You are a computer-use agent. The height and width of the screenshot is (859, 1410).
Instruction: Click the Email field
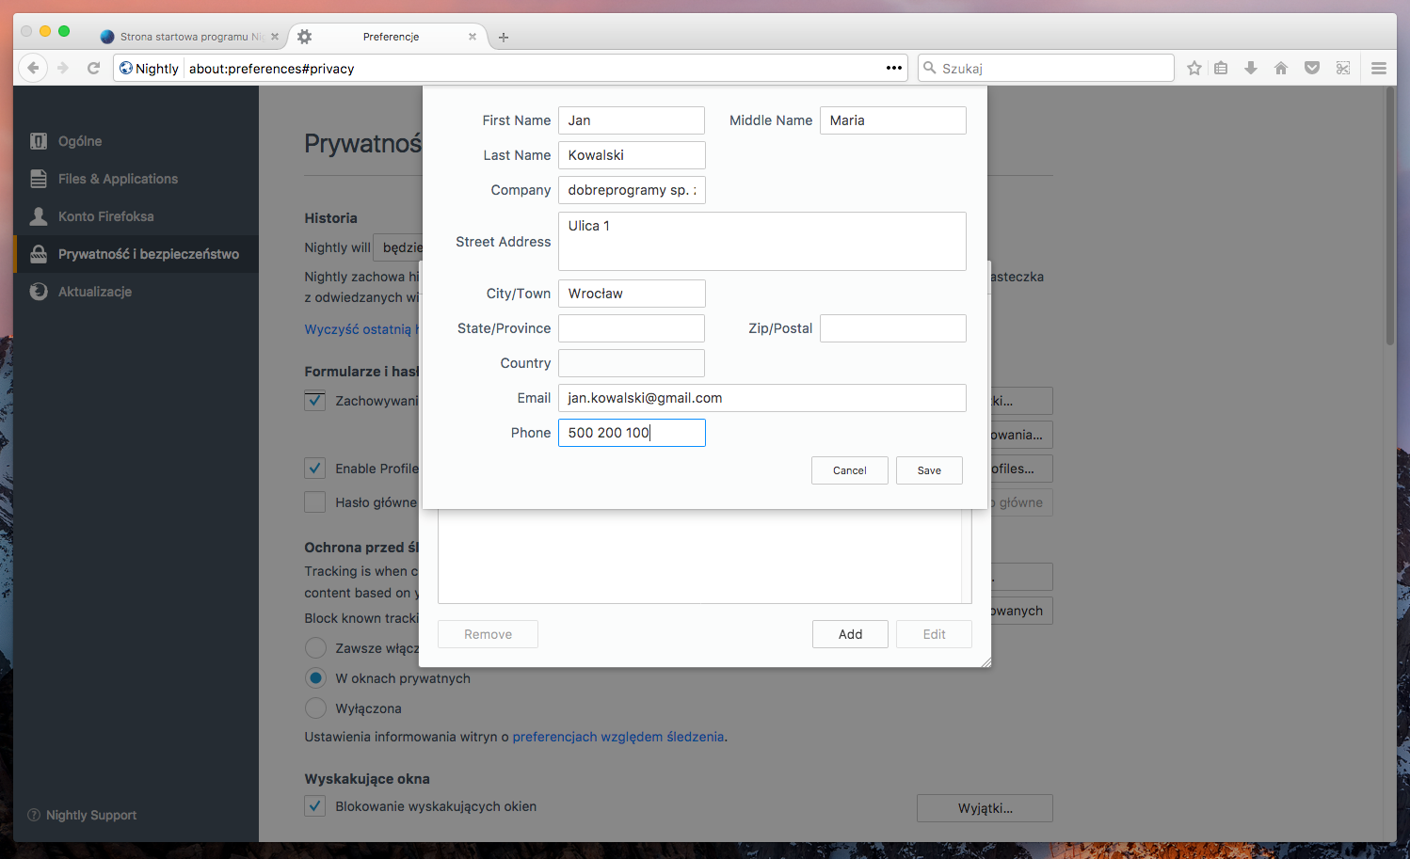click(762, 398)
